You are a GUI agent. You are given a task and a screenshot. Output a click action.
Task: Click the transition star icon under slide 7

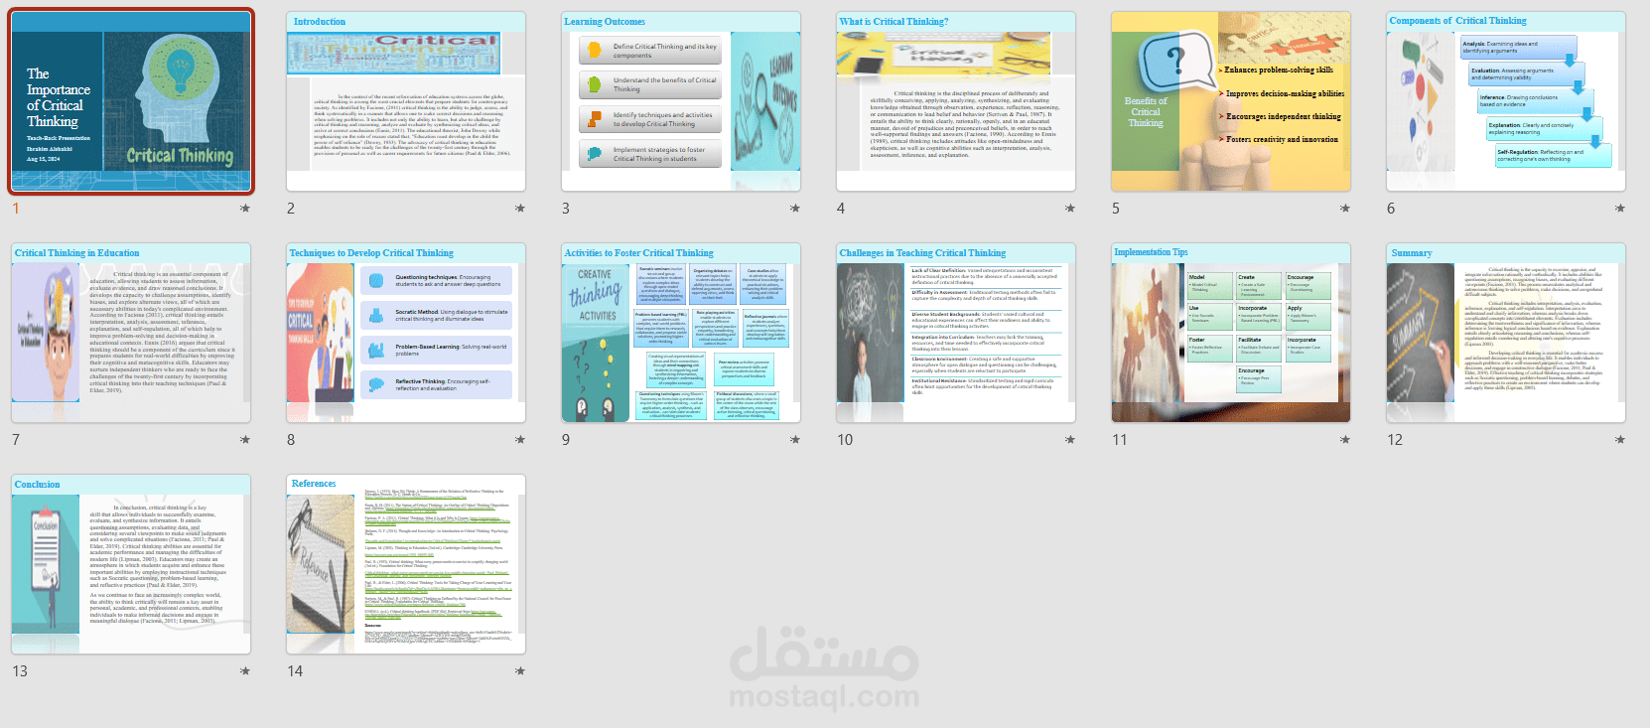click(245, 440)
